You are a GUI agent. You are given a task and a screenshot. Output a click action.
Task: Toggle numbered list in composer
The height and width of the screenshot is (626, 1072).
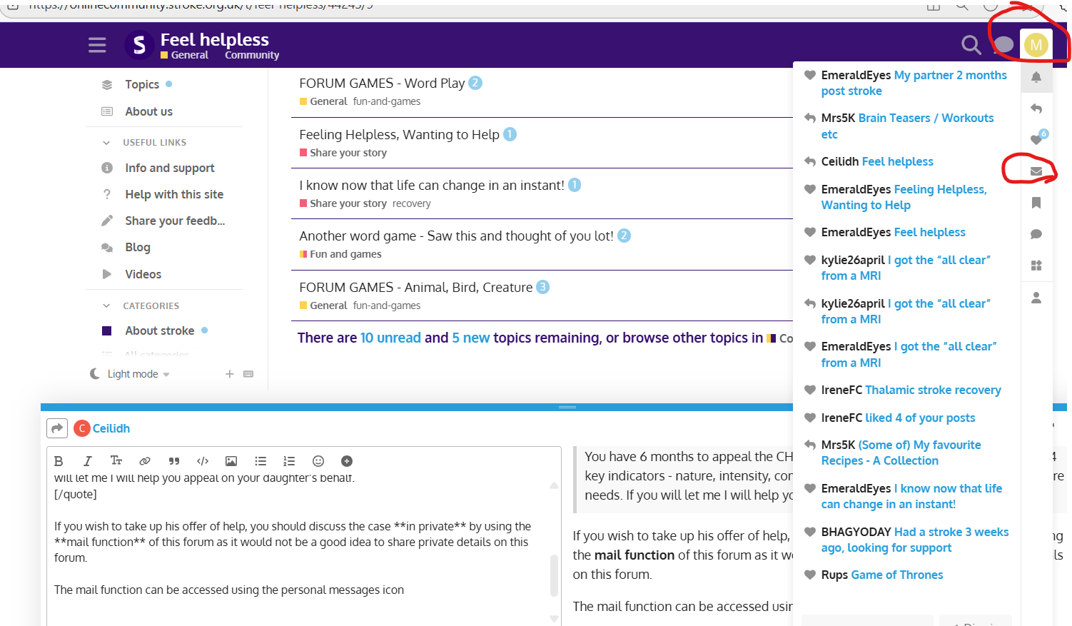(289, 461)
